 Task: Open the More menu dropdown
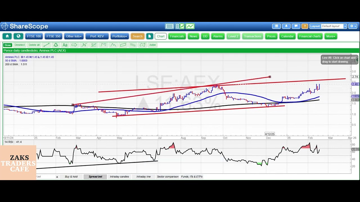(331, 36)
